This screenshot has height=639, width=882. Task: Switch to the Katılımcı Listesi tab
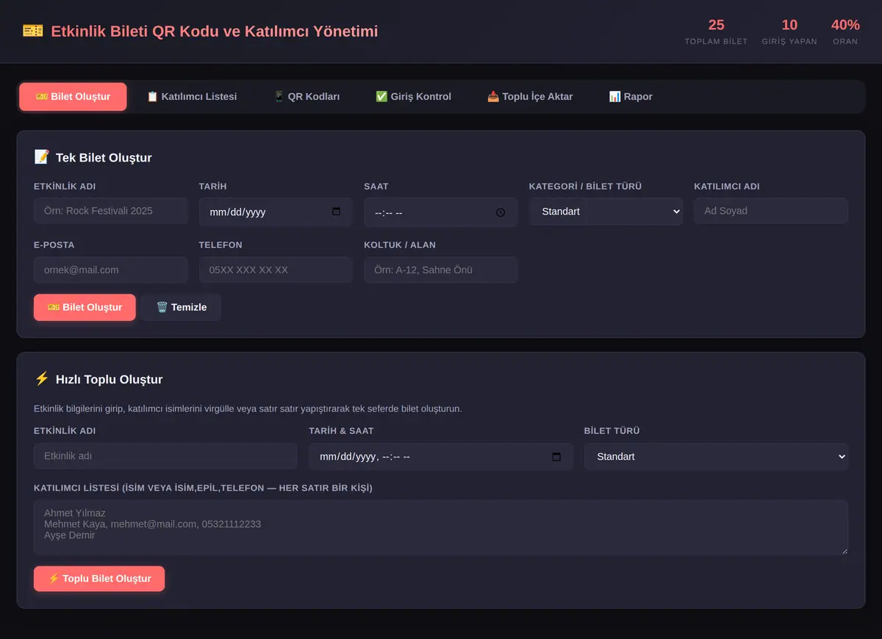(x=192, y=97)
